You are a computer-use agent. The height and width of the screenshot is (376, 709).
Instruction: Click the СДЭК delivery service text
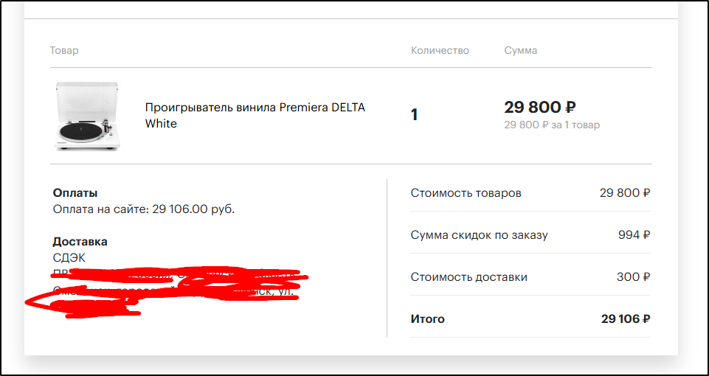69,257
